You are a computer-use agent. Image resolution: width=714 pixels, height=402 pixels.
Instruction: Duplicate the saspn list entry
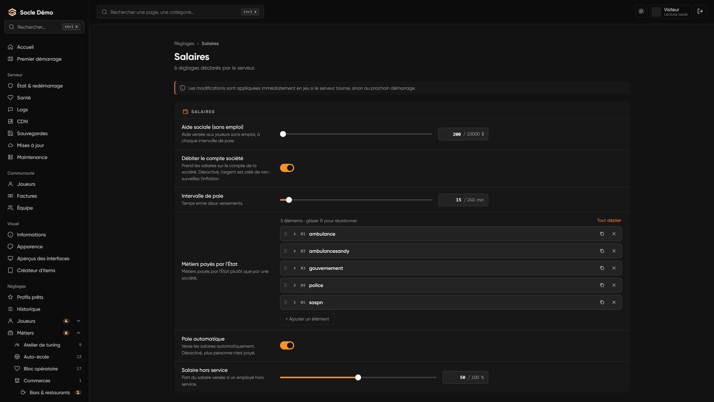pos(602,302)
